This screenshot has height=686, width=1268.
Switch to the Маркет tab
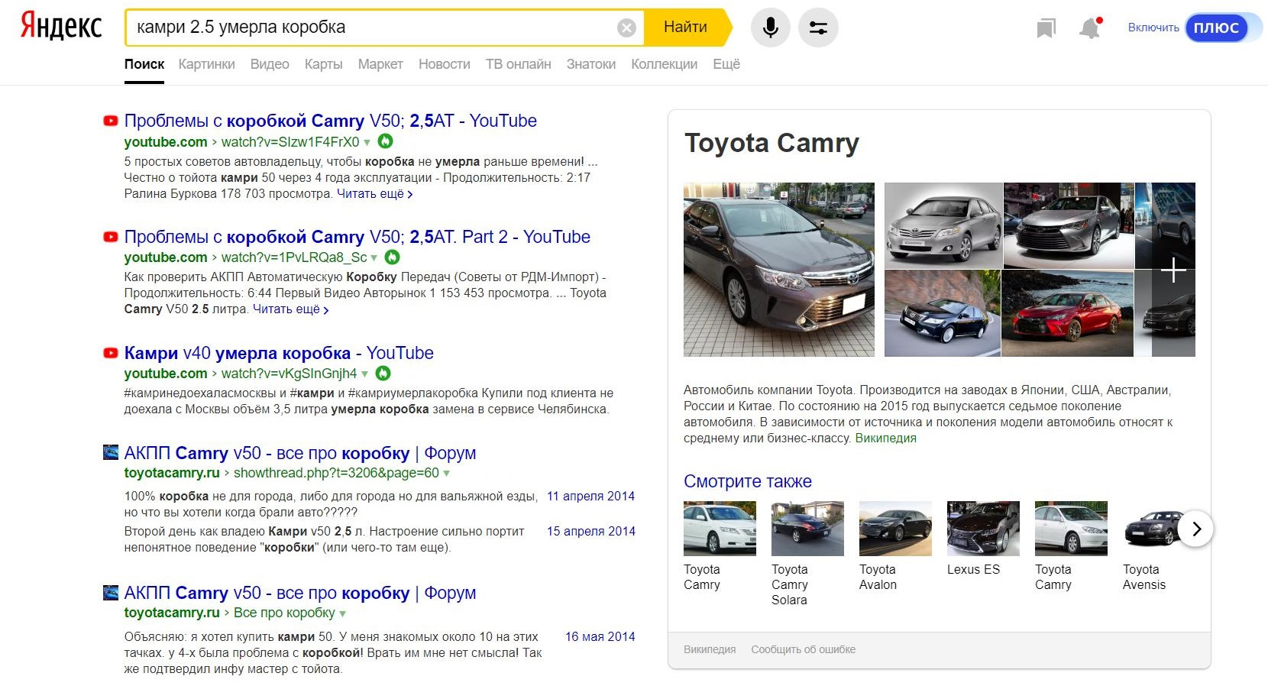click(x=380, y=64)
